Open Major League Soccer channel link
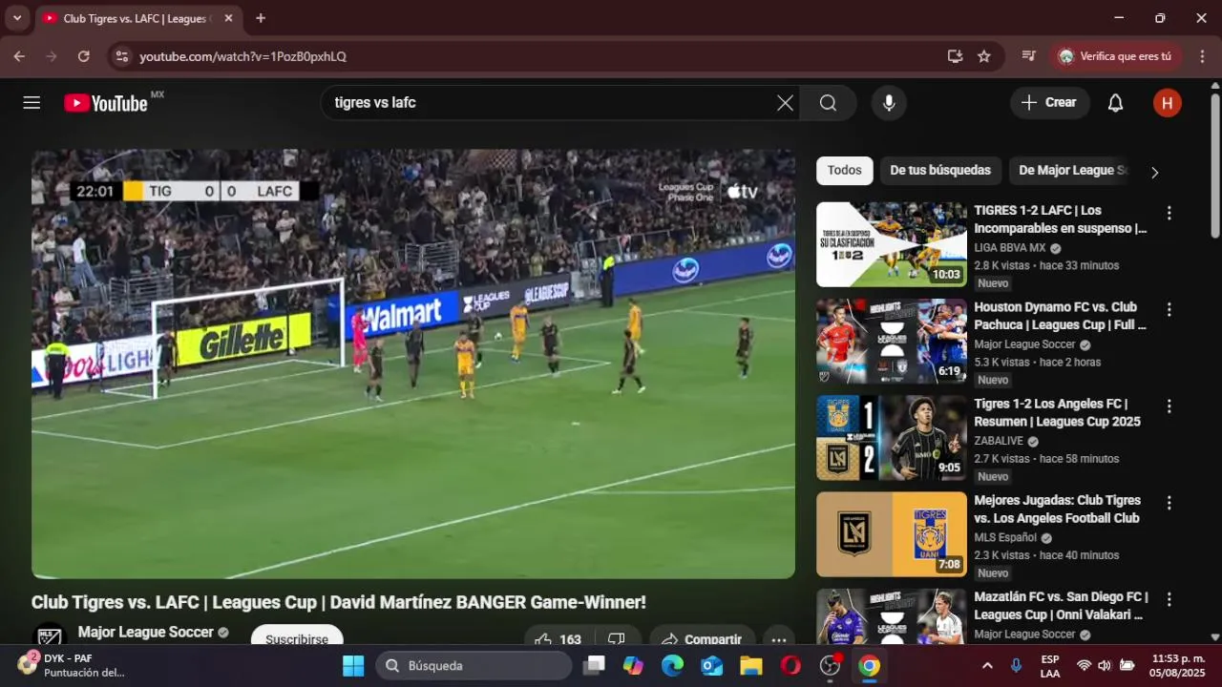The image size is (1222, 687). coord(145,632)
